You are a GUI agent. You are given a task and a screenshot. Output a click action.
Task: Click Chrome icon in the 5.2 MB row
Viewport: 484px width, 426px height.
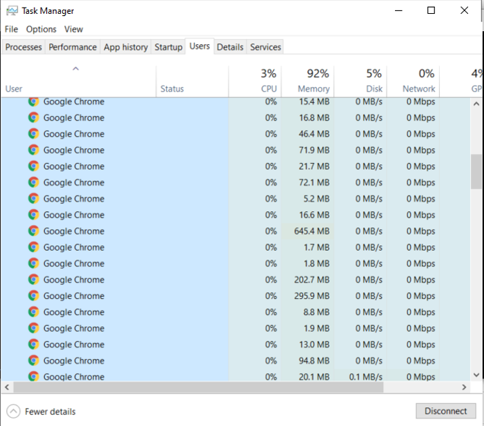(34, 198)
